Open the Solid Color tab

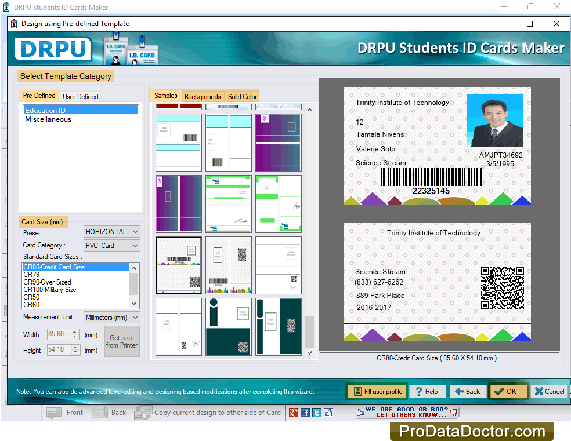(243, 96)
